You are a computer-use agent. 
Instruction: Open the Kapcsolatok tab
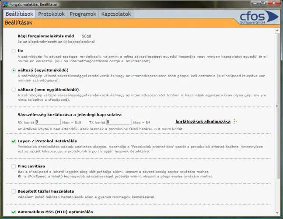[x=116, y=14]
